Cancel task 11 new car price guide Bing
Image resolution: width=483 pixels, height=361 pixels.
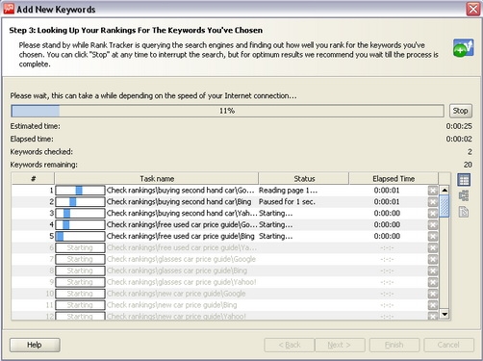(433, 305)
